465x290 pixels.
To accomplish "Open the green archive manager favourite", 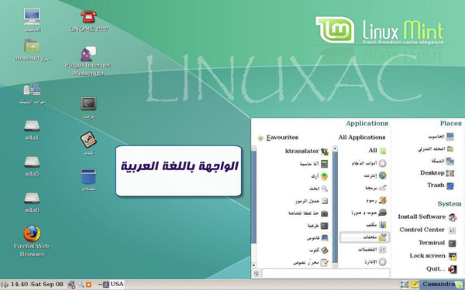I will 319,176.
